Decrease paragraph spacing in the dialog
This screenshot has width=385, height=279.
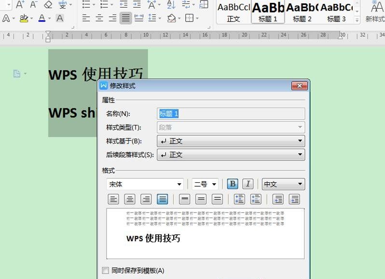[256, 199]
